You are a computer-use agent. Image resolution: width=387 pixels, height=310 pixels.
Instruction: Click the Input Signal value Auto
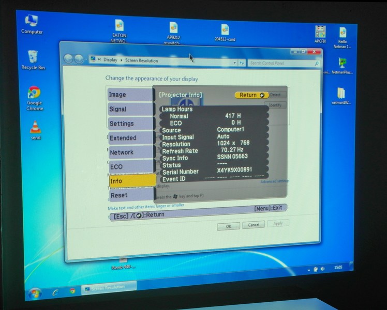pyautogui.click(x=224, y=136)
